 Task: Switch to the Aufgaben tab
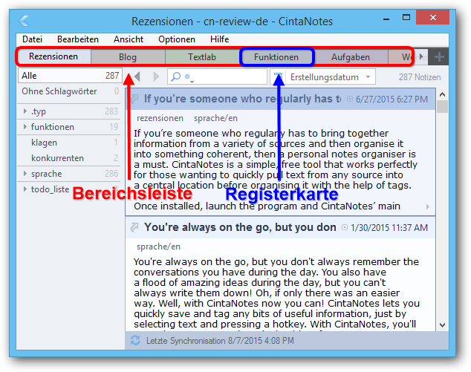click(350, 57)
